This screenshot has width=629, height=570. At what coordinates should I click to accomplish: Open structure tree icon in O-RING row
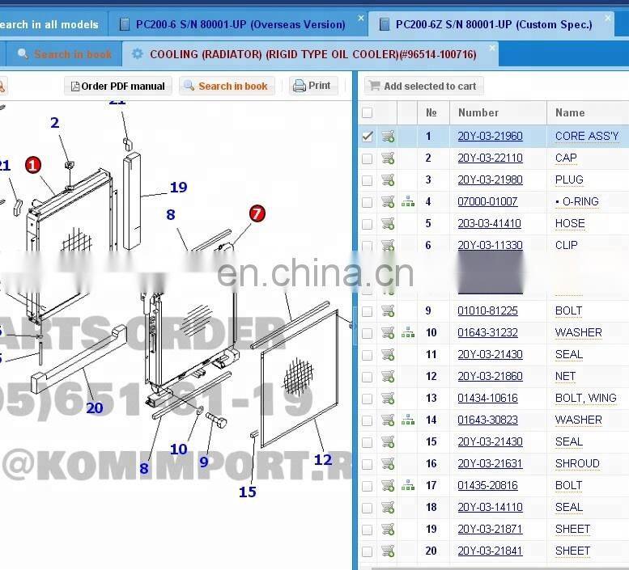pos(408,201)
